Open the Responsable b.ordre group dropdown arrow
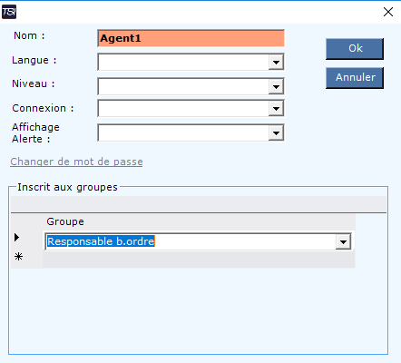Viewport: 401px width, 363px height. click(343, 241)
